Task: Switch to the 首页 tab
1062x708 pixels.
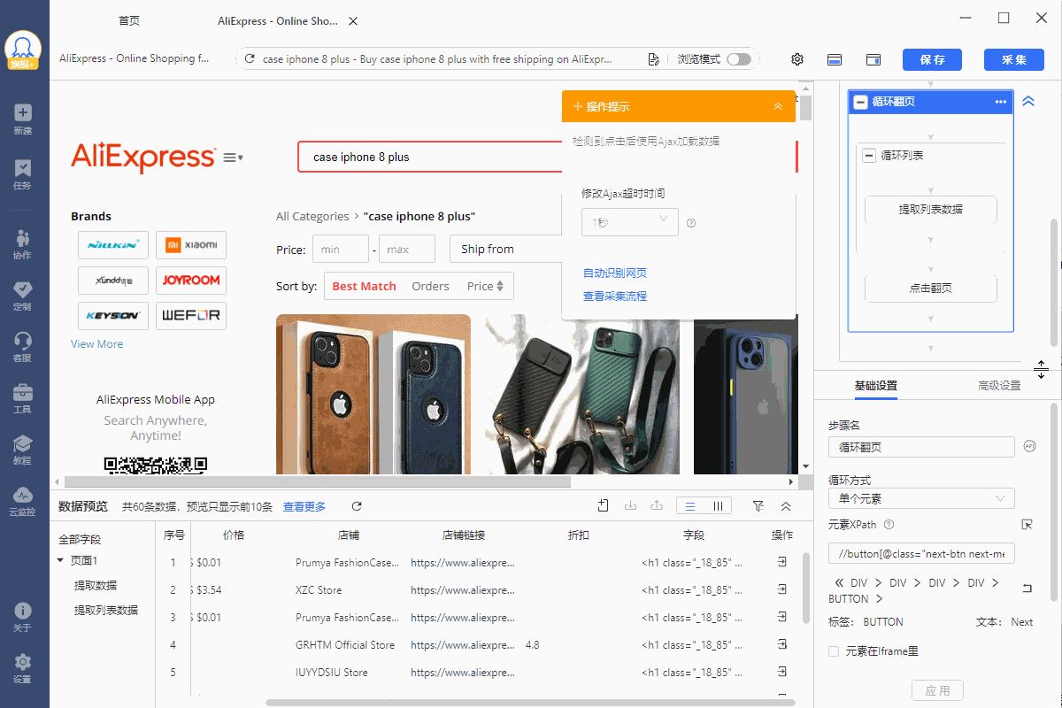Action: point(129,21)
